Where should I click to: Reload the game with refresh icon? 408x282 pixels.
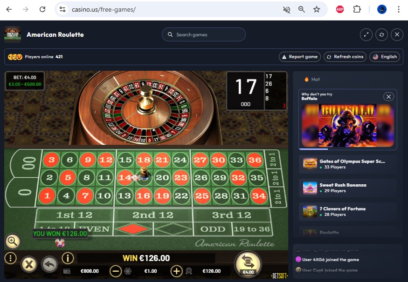[x=381, y=34]
